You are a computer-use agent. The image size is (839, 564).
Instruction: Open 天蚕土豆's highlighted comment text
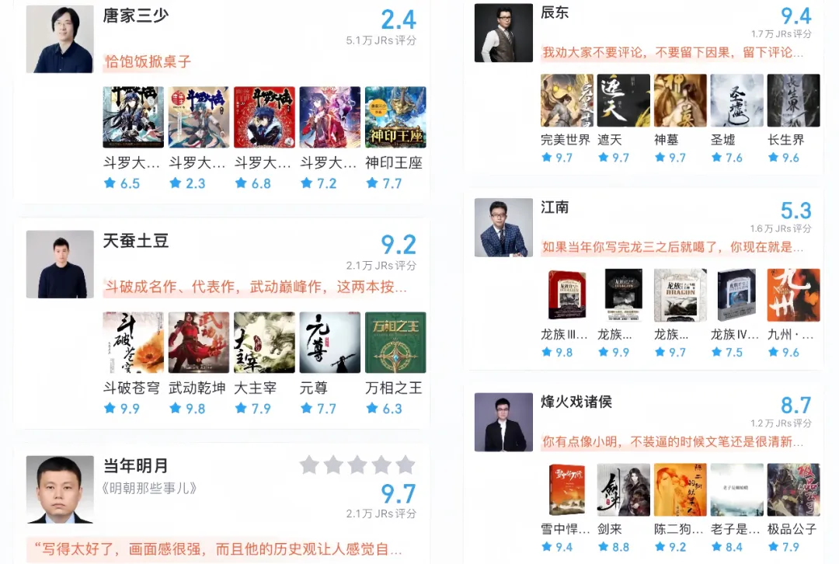click(256, 287)
